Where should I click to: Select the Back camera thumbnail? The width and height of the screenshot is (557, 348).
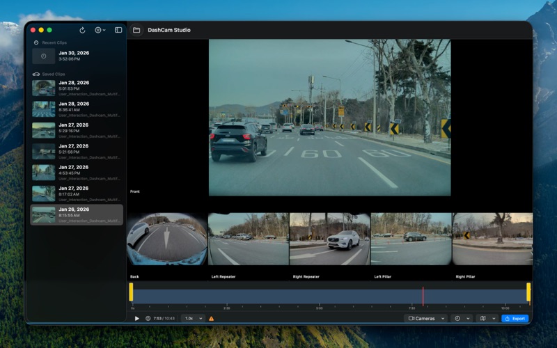click(167, 239)
